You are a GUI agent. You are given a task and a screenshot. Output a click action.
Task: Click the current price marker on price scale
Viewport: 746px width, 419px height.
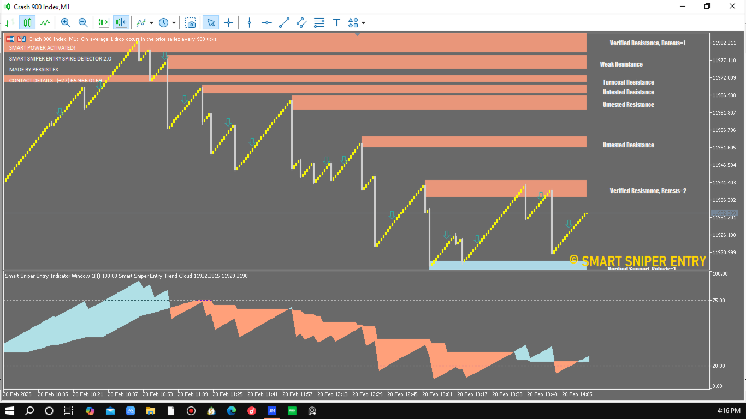click(724, 213)
